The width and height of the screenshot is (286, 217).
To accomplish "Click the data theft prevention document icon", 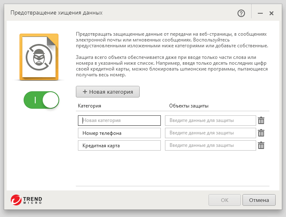I will coord(39,57).
